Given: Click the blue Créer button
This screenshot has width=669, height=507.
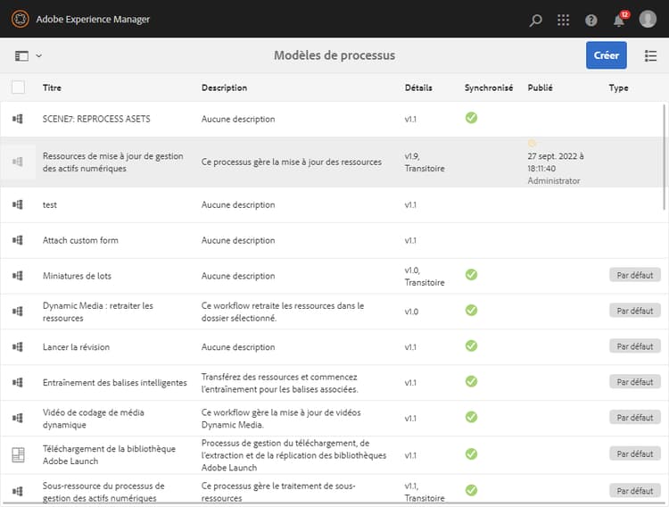Looking at the screenshot, I should tap(606, 55).
